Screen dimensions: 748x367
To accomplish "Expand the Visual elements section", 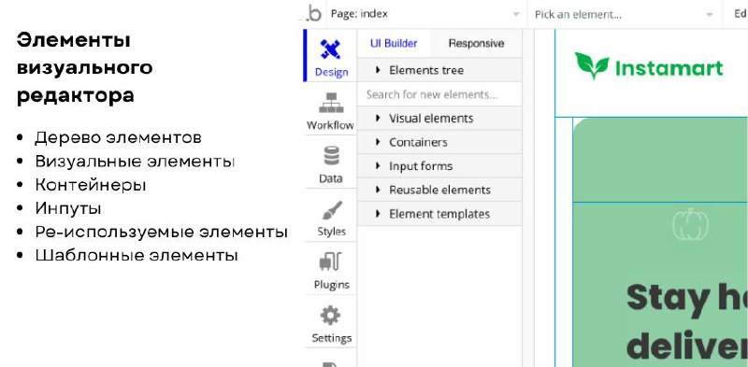I will tap(439, 119).
